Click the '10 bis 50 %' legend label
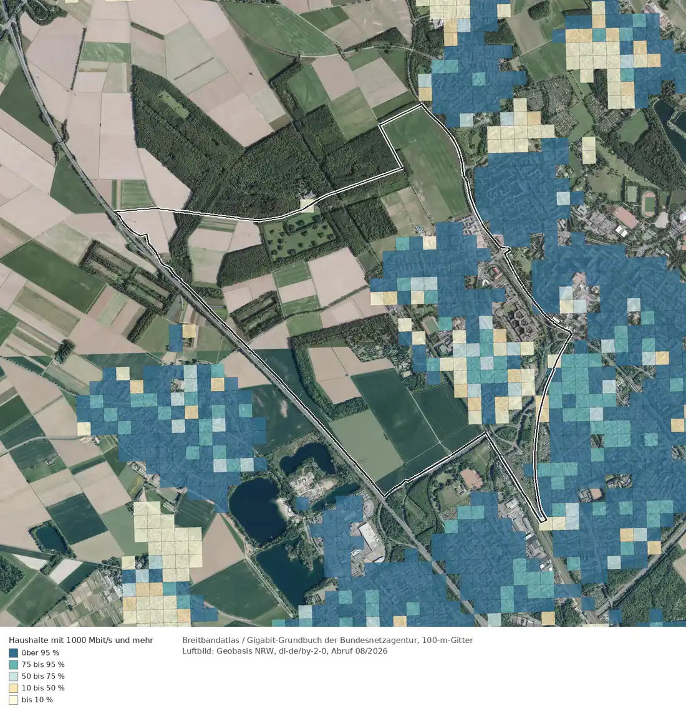Screen dimensions: 686x716 click(x=43, y=688)
